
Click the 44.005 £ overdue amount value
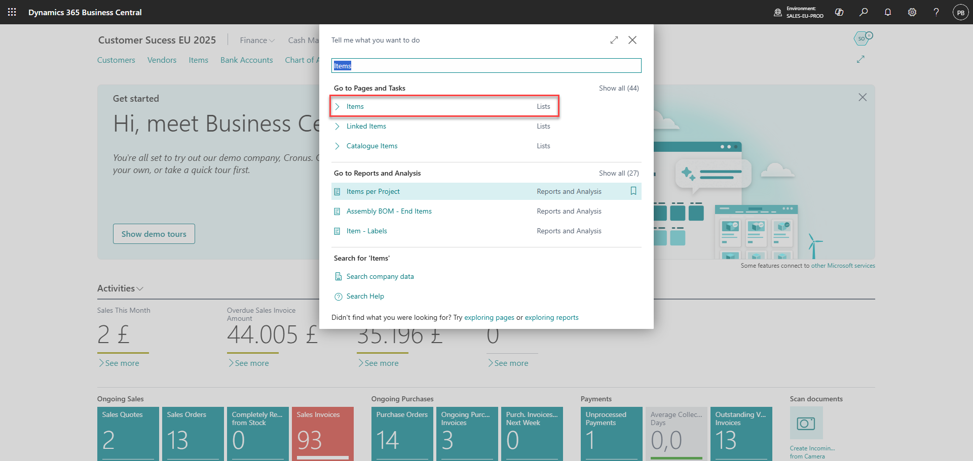[x=272, y=334]
